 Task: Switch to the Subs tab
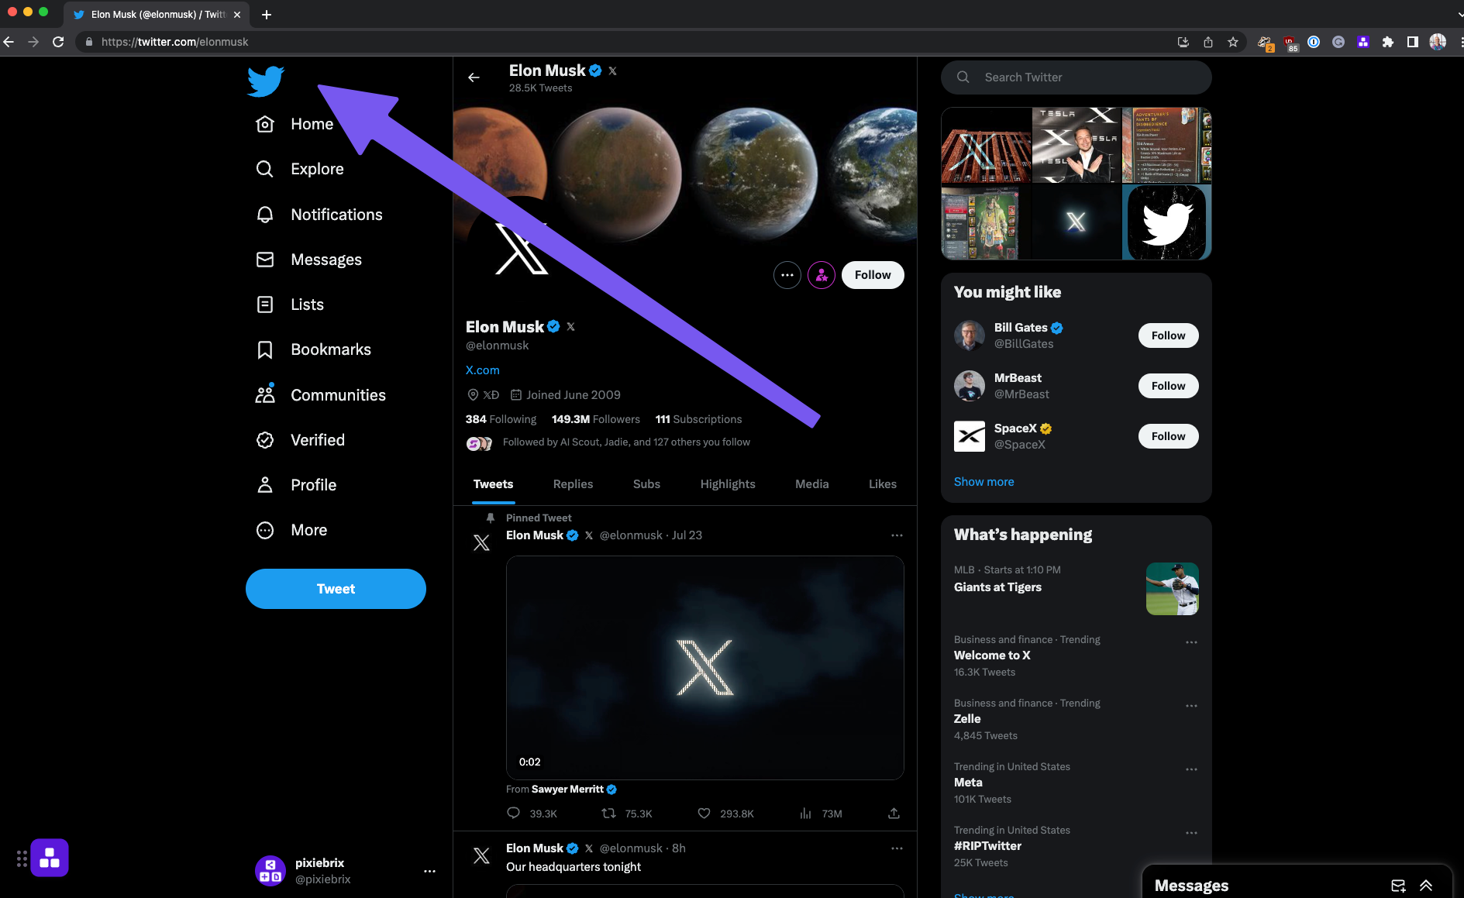pos(646,484)
